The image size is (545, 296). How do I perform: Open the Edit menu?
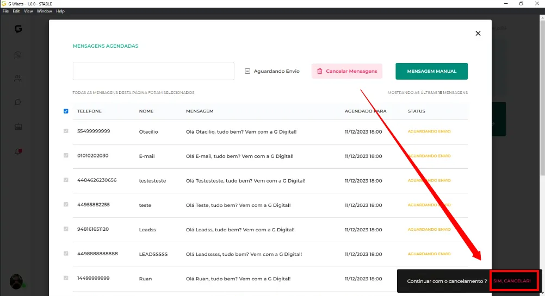[16, 11]
